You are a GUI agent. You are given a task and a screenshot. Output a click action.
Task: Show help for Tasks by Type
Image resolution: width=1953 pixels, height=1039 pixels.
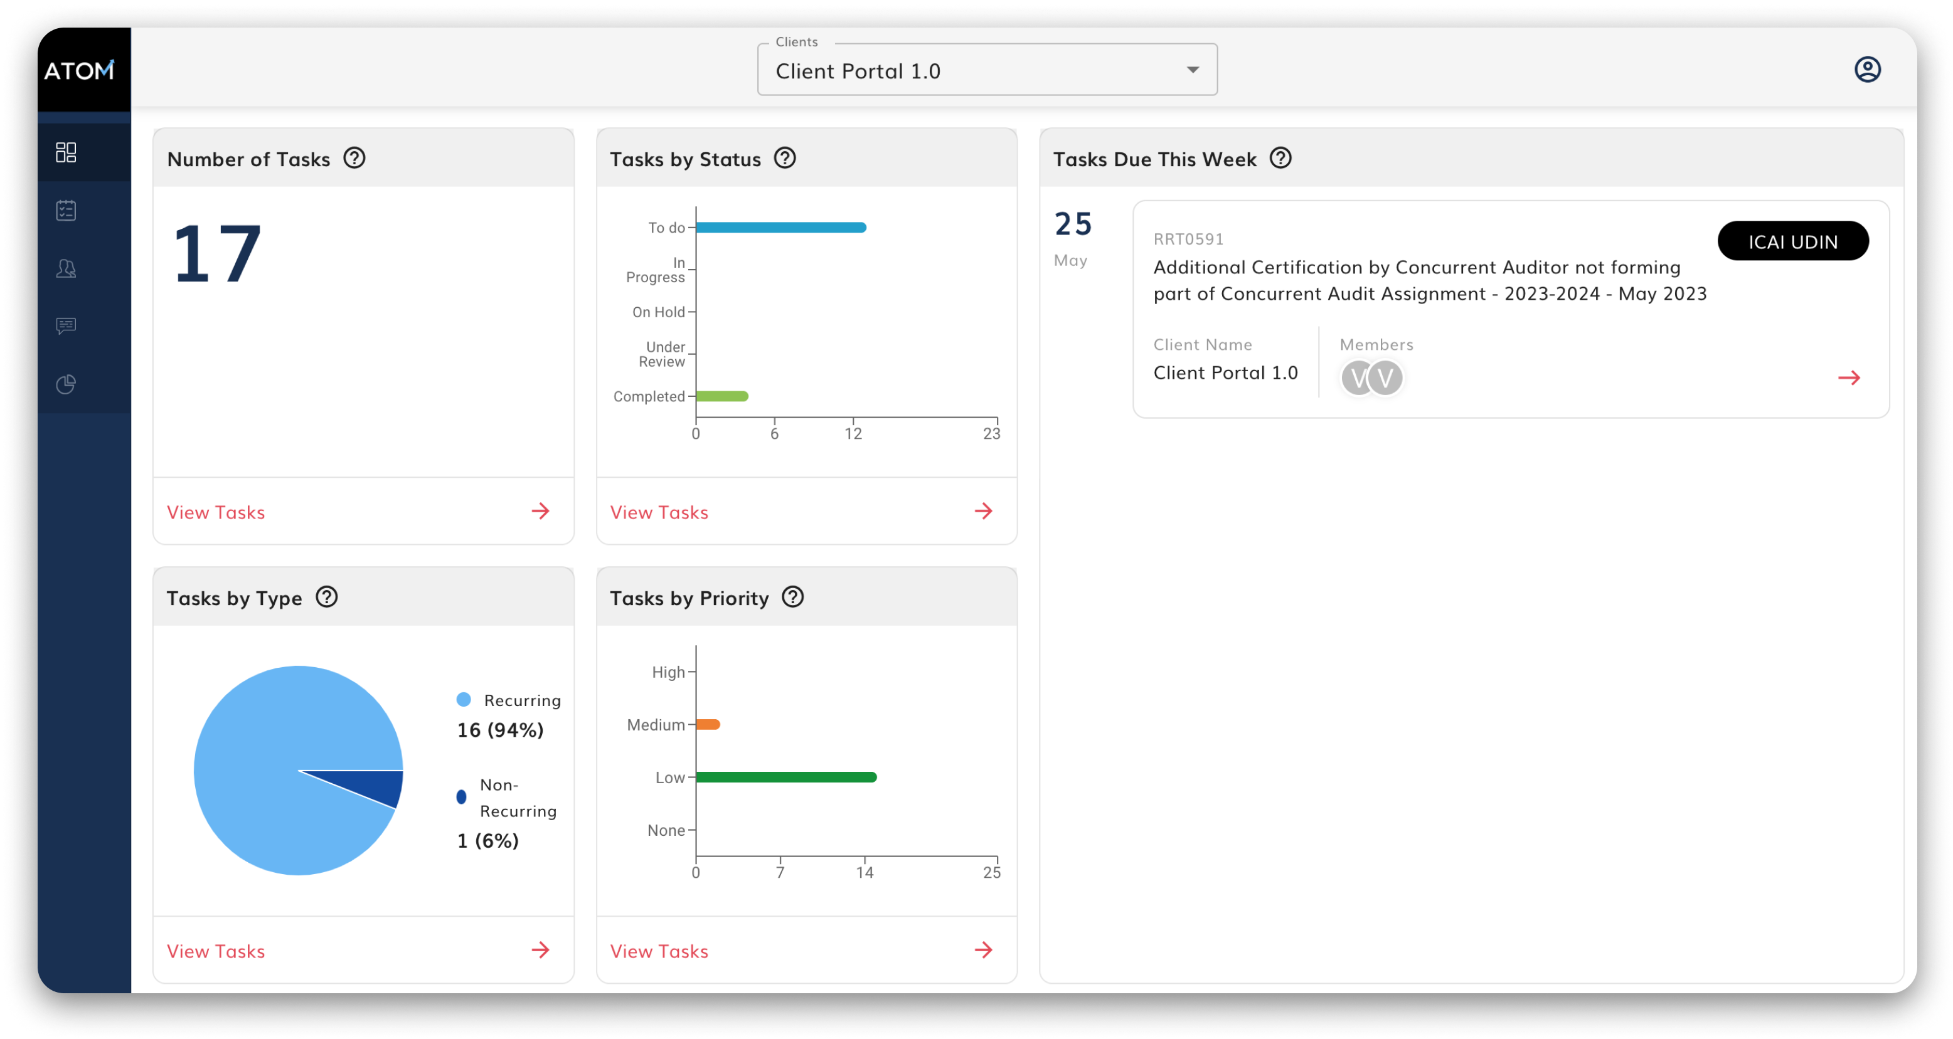(x=327, y=597)
